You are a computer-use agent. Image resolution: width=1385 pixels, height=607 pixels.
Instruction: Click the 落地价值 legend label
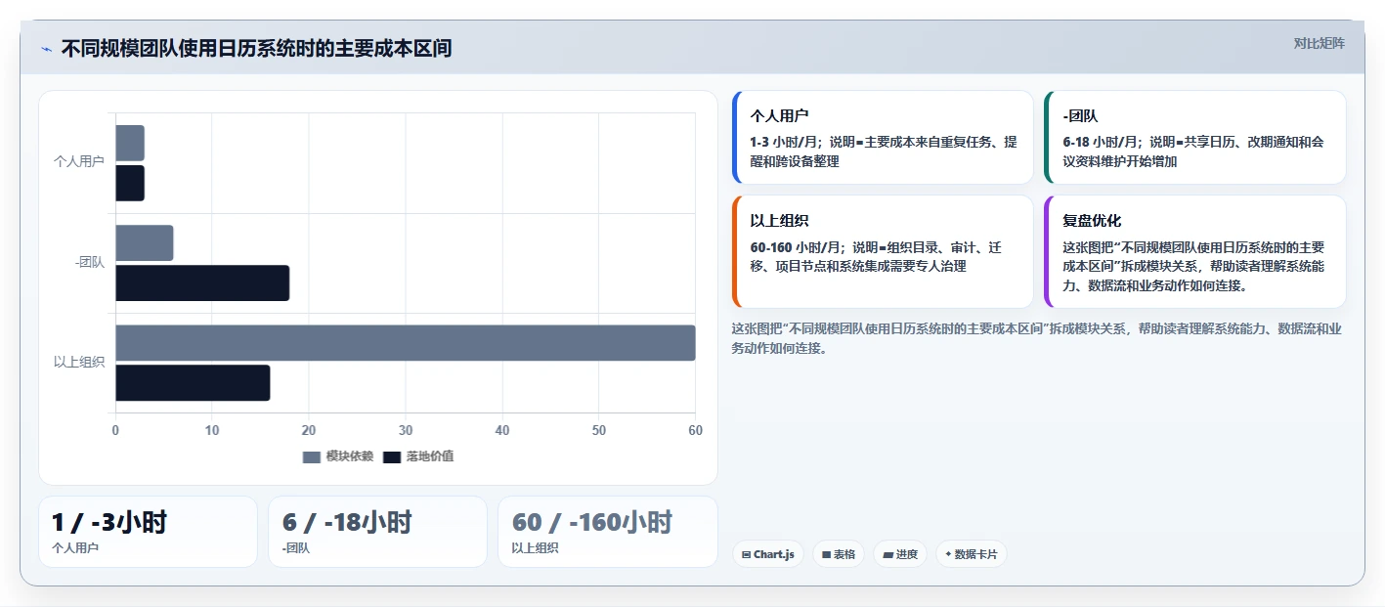coord(430,456)
